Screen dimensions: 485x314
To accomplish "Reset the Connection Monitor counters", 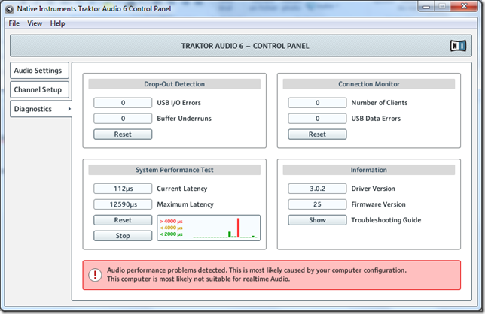I will (x=317, y=134).
